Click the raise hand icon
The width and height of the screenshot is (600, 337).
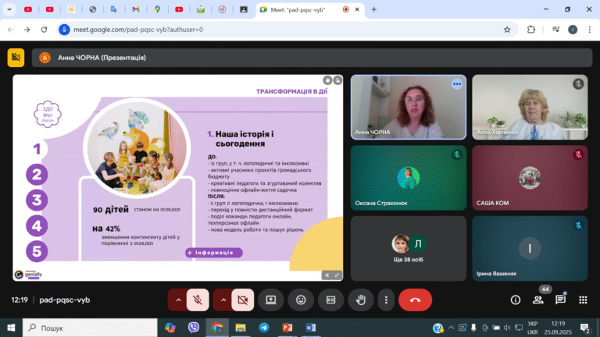(360, 300)
